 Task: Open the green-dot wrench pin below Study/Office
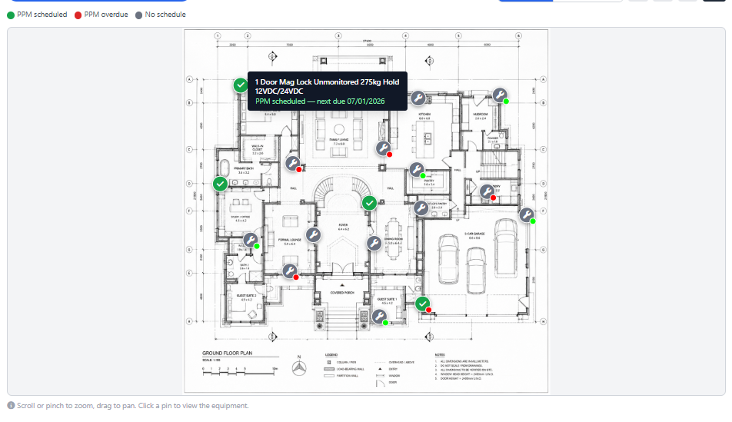pyautogui.click(x=251, y=241)
